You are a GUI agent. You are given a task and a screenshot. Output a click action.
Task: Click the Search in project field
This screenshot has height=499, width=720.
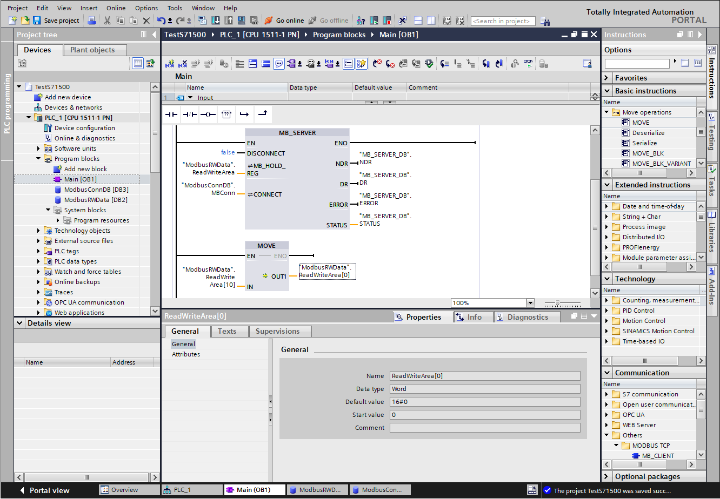point(503,21)
